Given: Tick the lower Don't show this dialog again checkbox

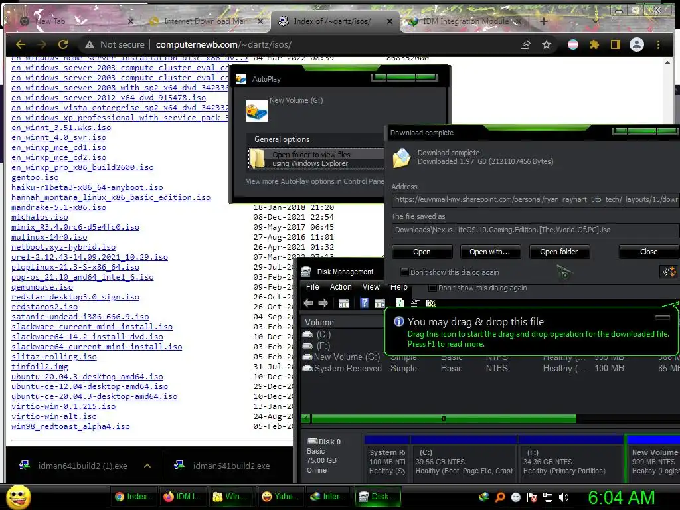Looking at the screenshot, I should [x=432, y=288].
